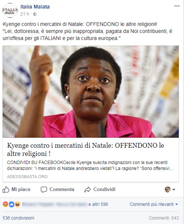Click the ADESSOBASTA.ORG source link
This screenshot has width=184, height=224.
pos(27,177)
